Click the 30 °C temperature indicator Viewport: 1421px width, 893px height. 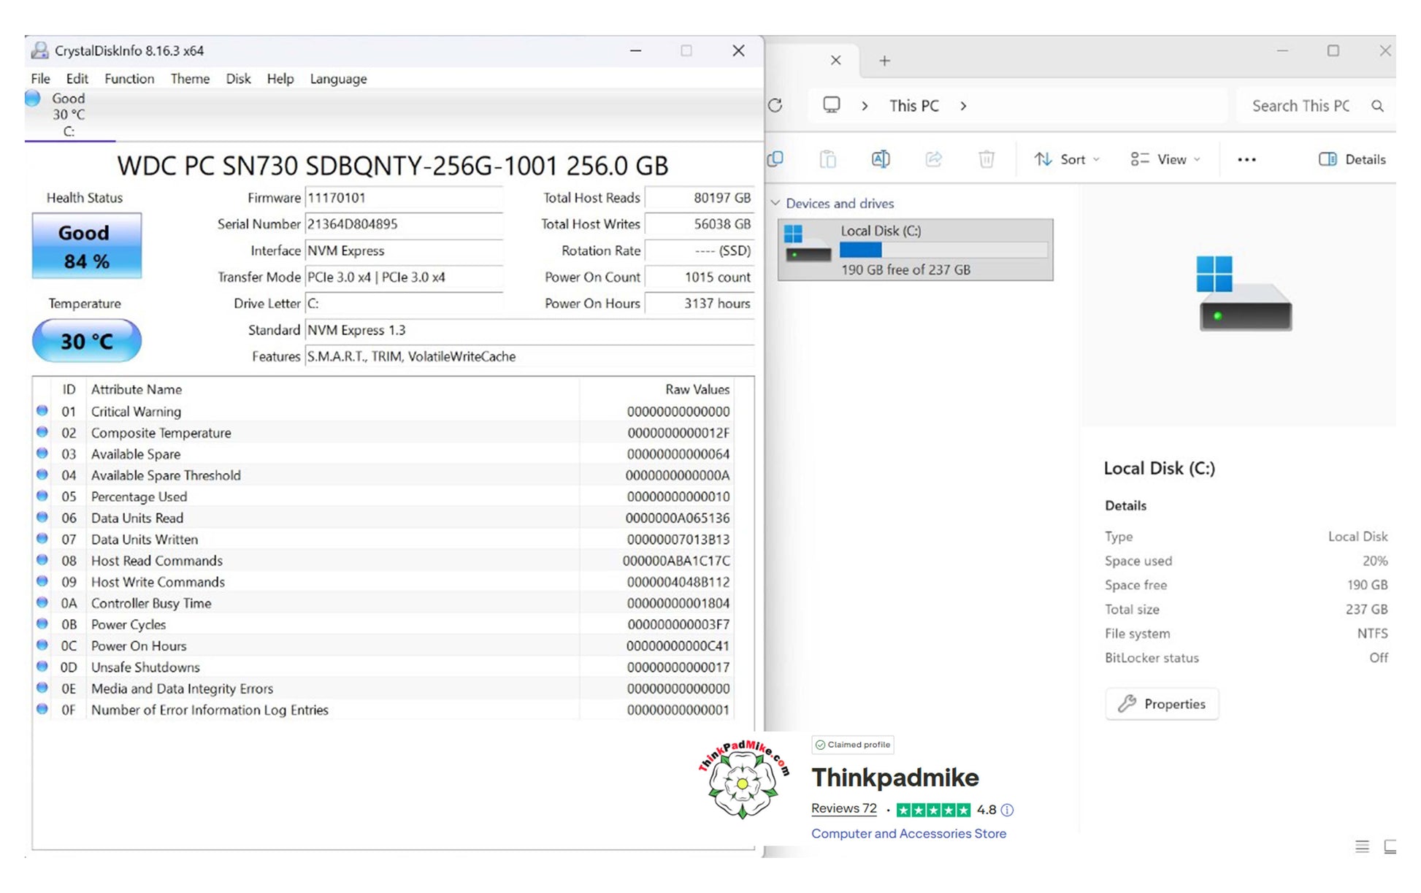86,341
